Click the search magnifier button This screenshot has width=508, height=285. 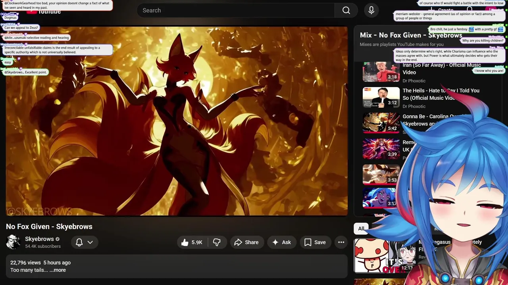click(346, 10)
